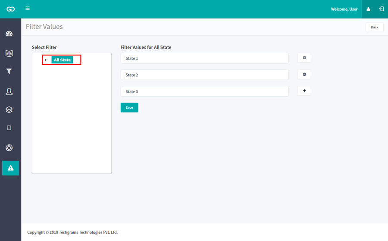Save the filter values

click(x=129, y=107)
